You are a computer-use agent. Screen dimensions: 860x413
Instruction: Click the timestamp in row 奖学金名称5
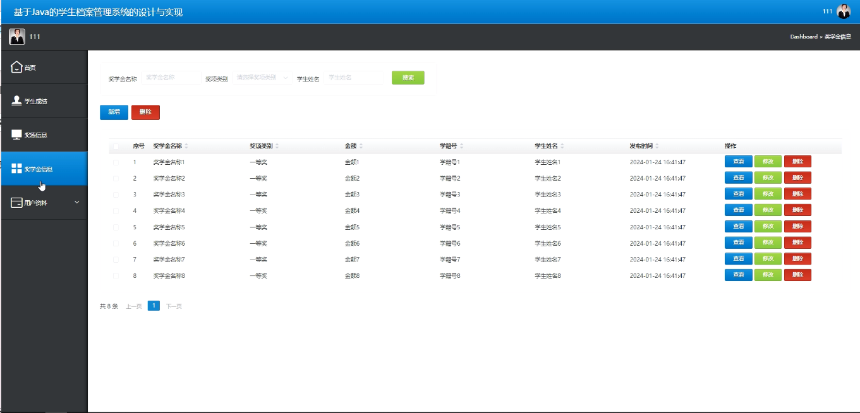click(658, 227)
